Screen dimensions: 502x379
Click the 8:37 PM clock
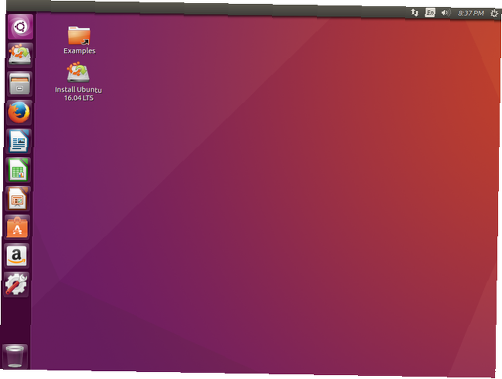click(x=471, y=13)
